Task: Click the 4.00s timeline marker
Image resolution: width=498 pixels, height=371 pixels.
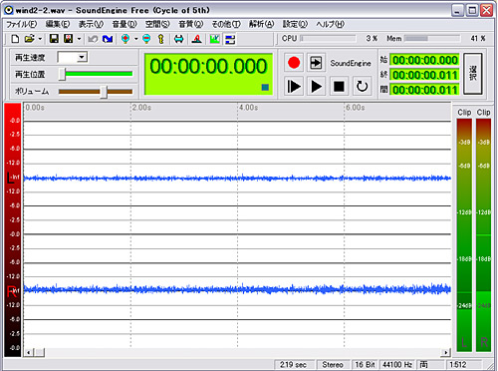Action: [x=248, y=108]
